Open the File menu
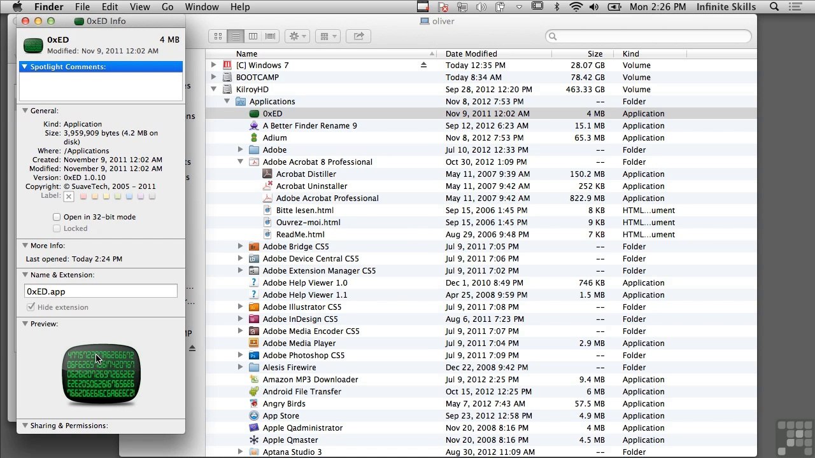Screen dimensions: 815x458 click(82, 7)
